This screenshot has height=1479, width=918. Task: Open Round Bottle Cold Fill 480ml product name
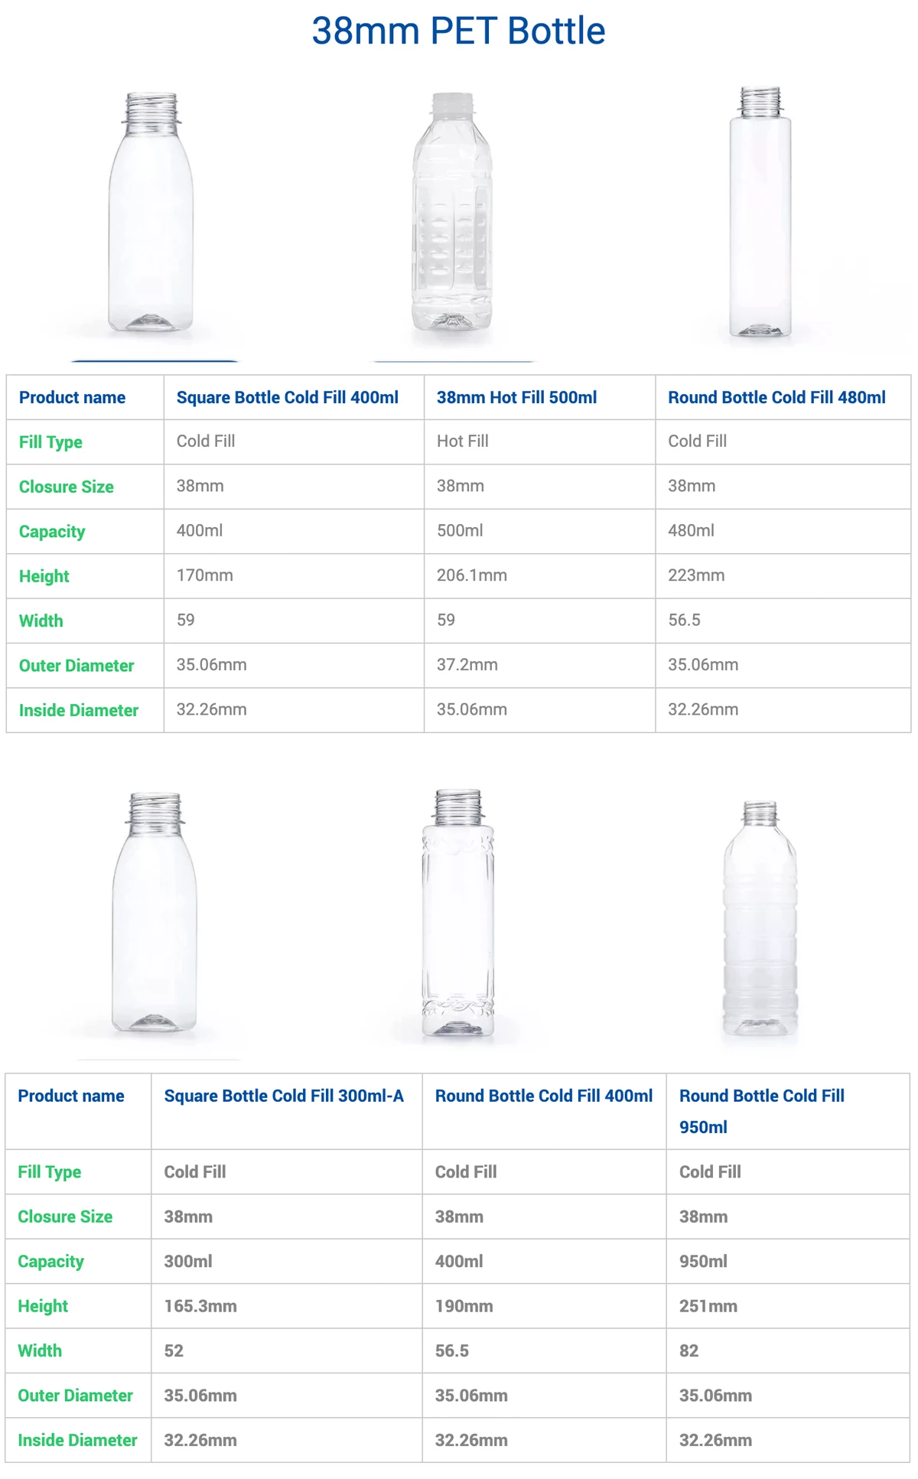click(776, 398)
